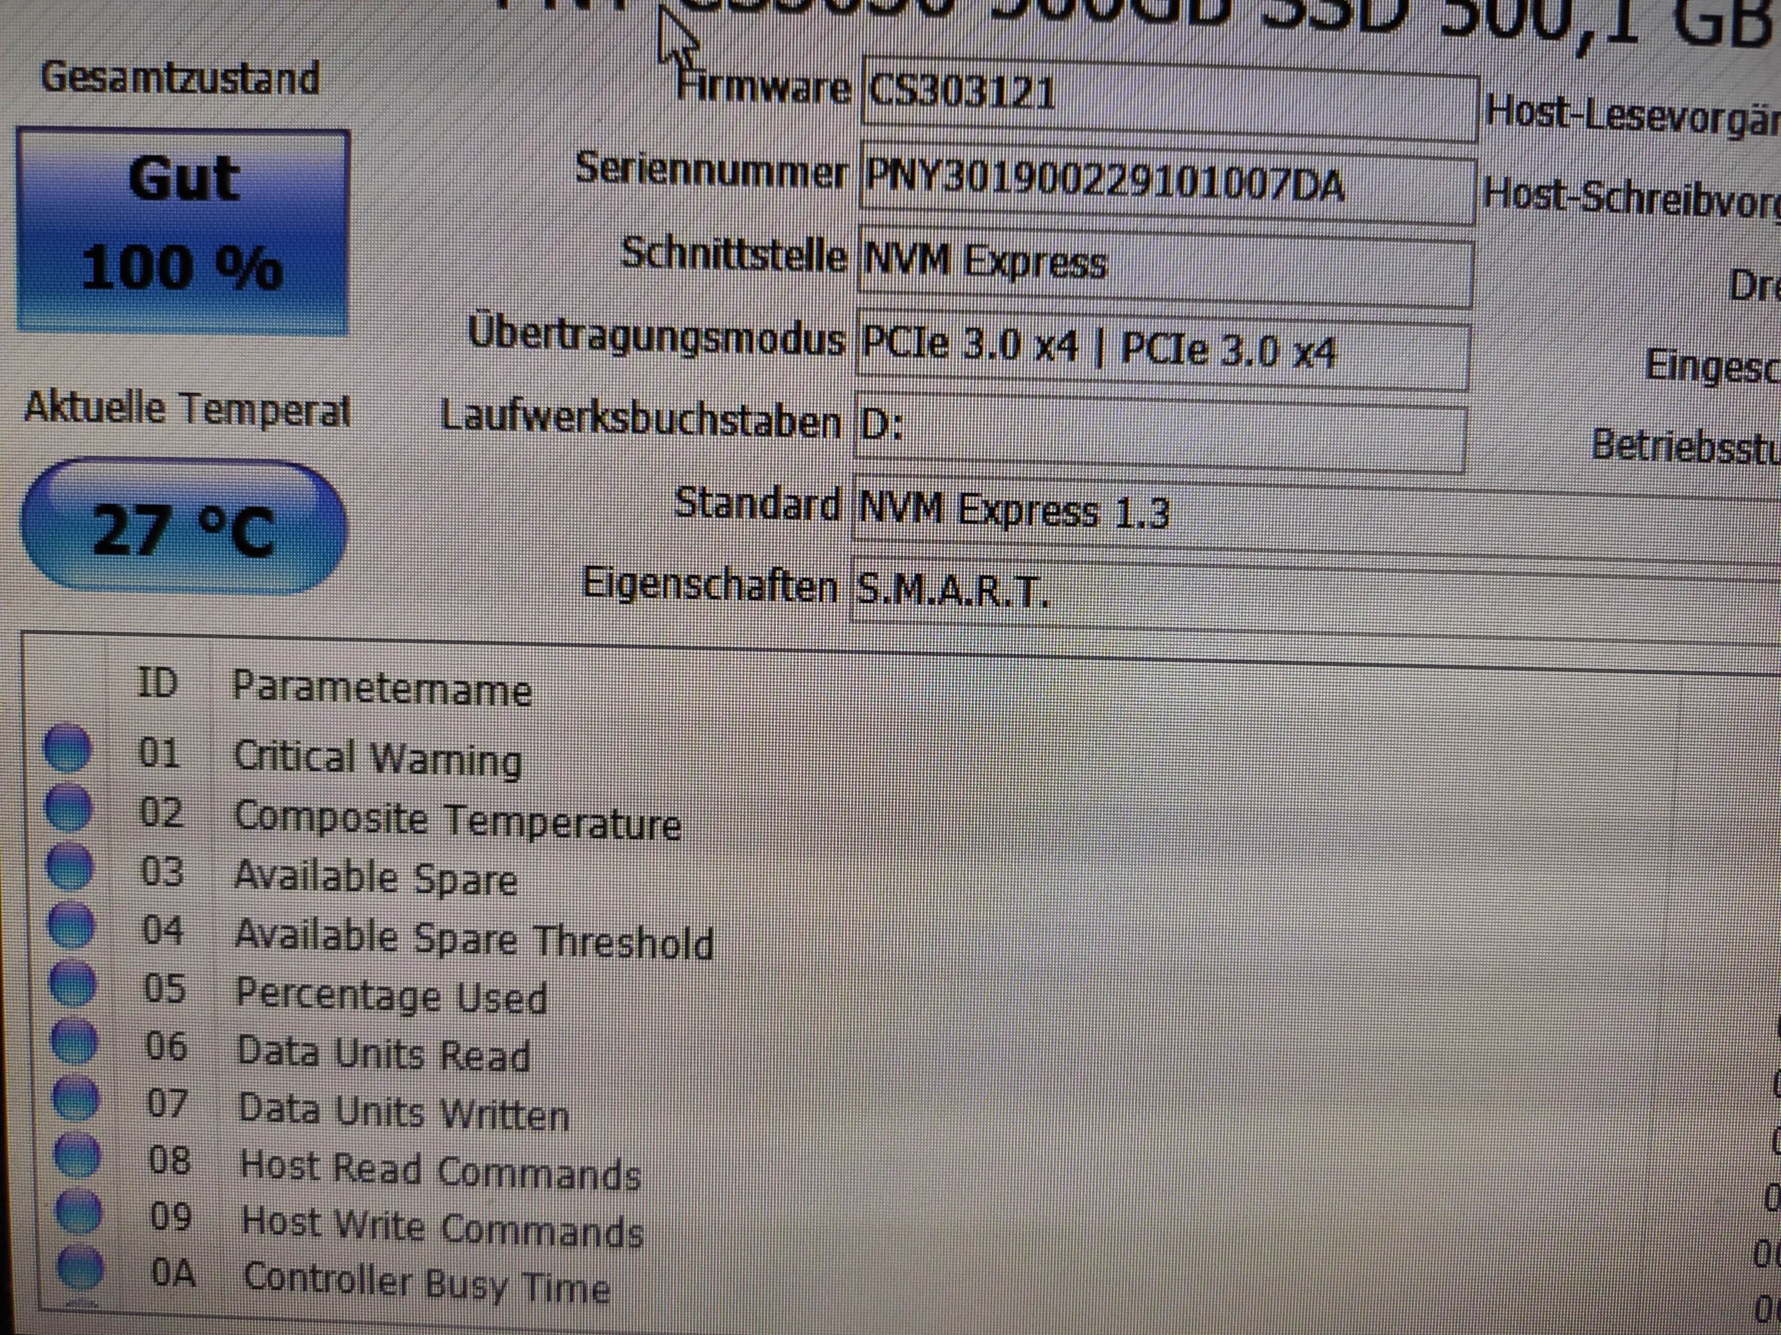Click the Eigenschaften label text

pyautogui.click(x=709, y=584)
